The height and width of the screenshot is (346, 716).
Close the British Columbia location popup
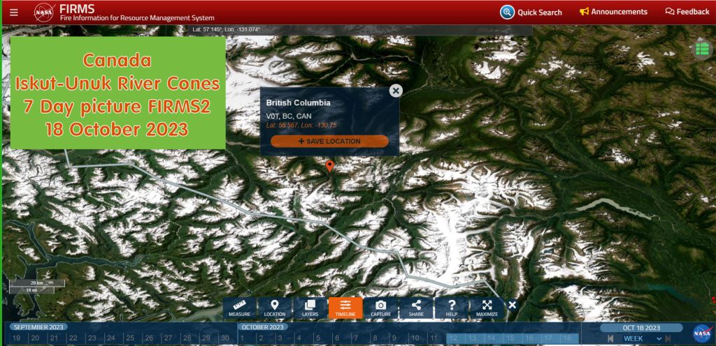396,90
